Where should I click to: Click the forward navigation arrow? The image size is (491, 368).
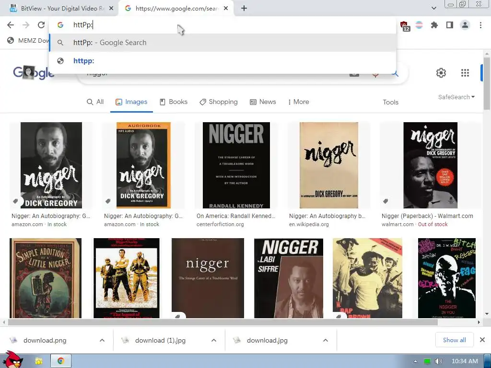coord(26,25)
